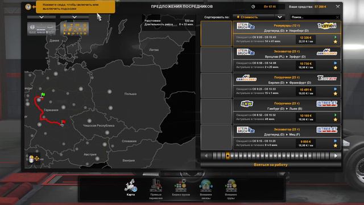Click Stein Bruch logo on the Мец job
Image resolution: width=364 pixels, height=205 pixels.
(x=246, y=130)
